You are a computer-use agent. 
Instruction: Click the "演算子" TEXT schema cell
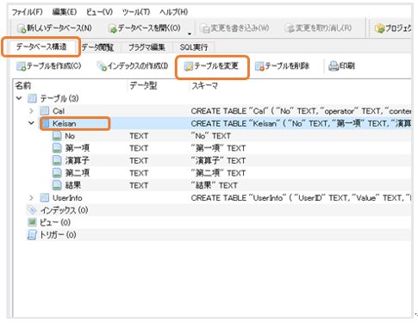218,160
